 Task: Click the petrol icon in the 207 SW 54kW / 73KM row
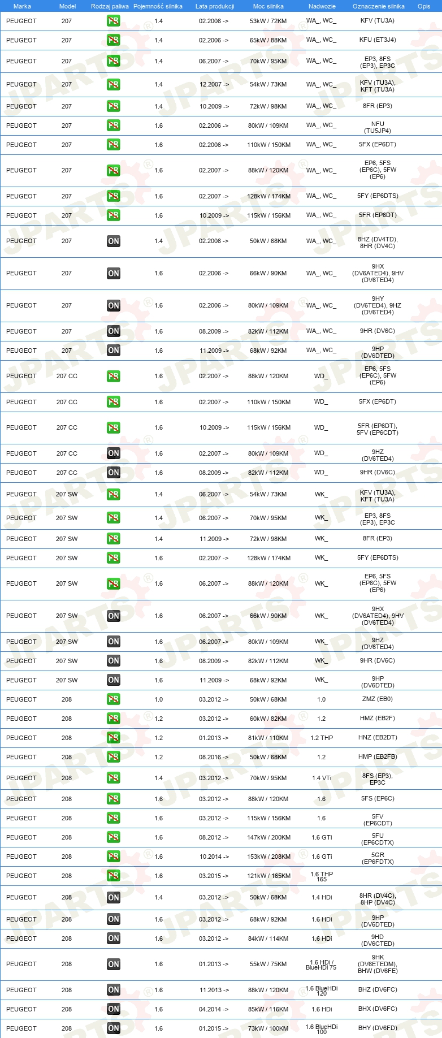[x=114, y=495]
